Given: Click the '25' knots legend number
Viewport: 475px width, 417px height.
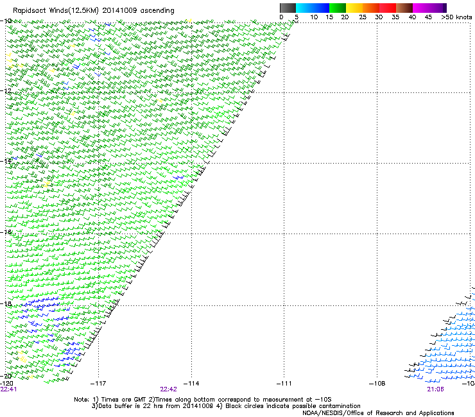Looking at the screenshot, I should pos(363,17).
